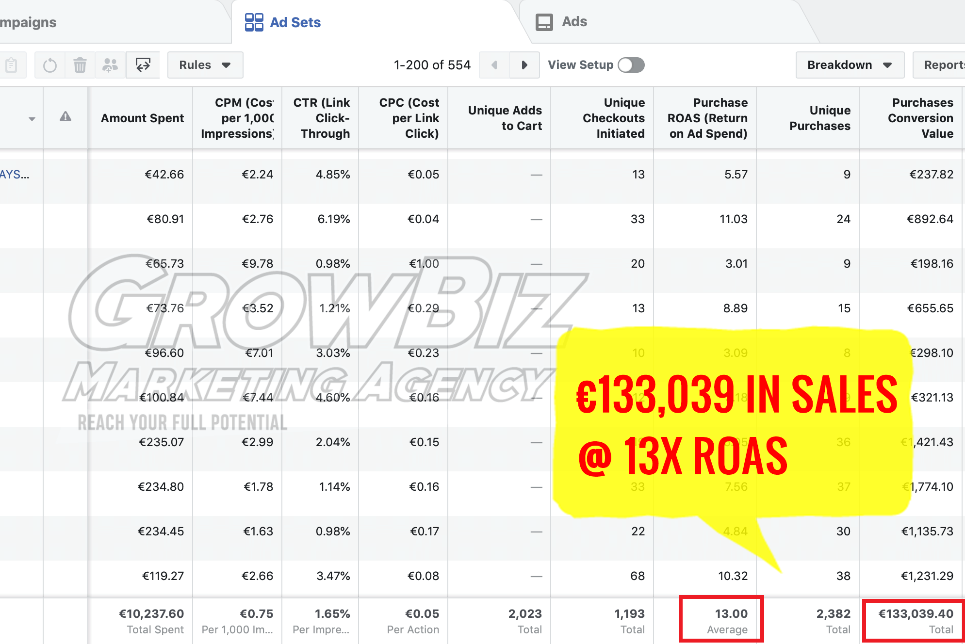The image size is (965, 644).
Task: Sort by Amount Spent column header
Action: point(142,118)
